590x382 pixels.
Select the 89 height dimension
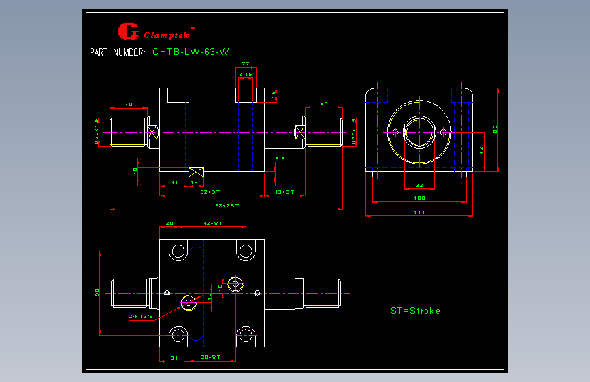(x=495, y=129)
